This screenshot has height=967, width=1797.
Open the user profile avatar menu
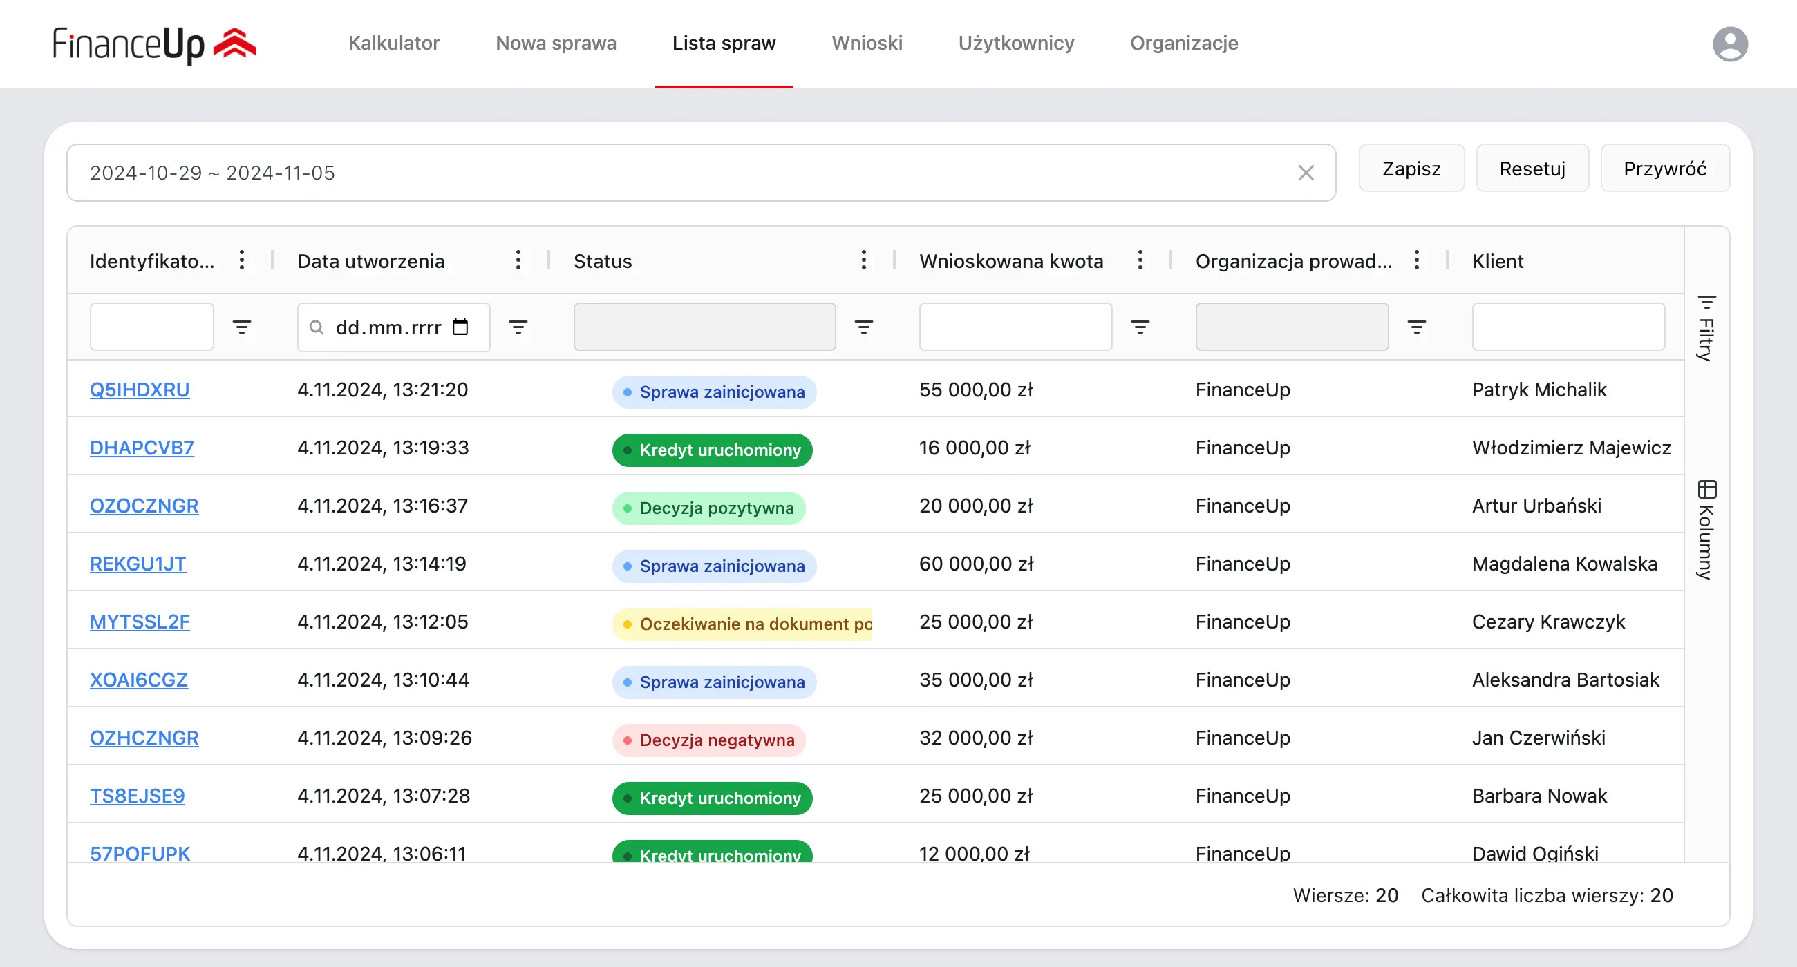click(x=1730, y=44)
